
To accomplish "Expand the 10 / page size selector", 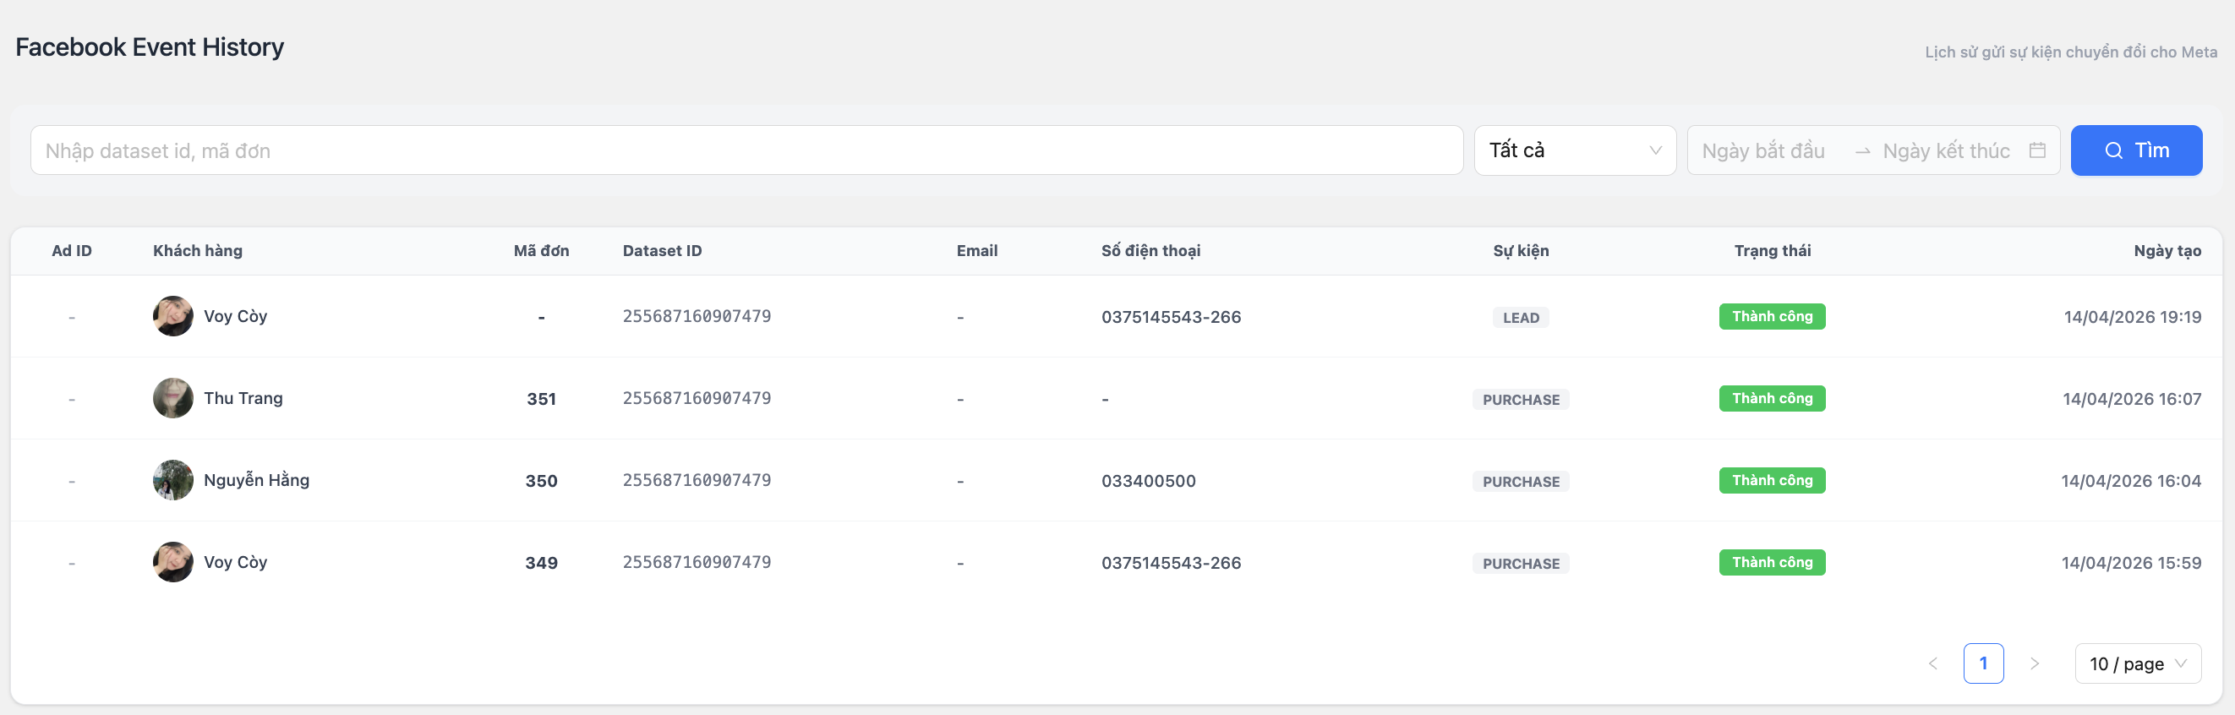I will (2137, 663).
